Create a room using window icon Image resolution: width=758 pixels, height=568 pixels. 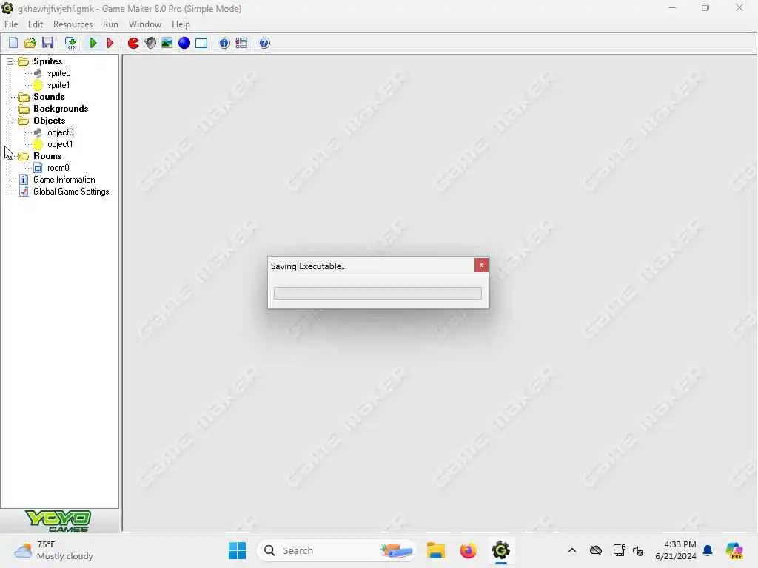201,43
